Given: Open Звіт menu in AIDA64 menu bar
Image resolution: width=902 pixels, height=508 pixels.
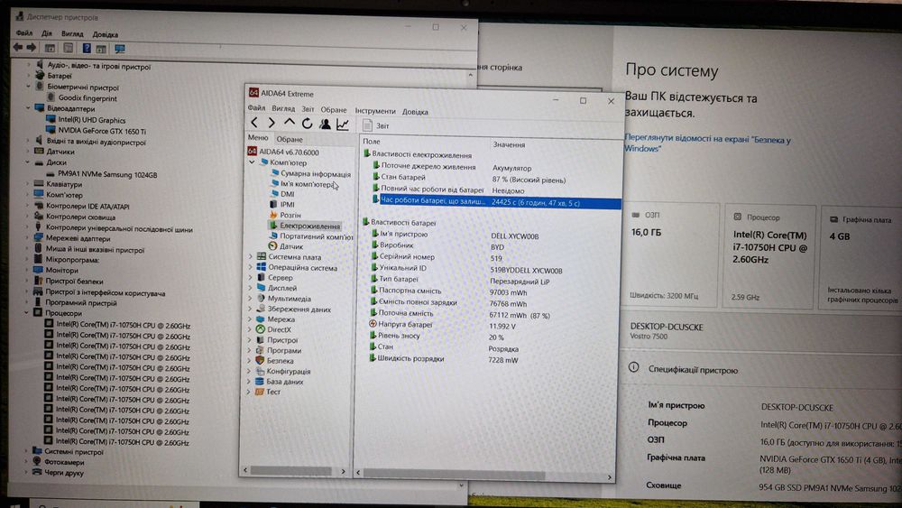Looking at the screenshot, I should (x=308, y=109).
